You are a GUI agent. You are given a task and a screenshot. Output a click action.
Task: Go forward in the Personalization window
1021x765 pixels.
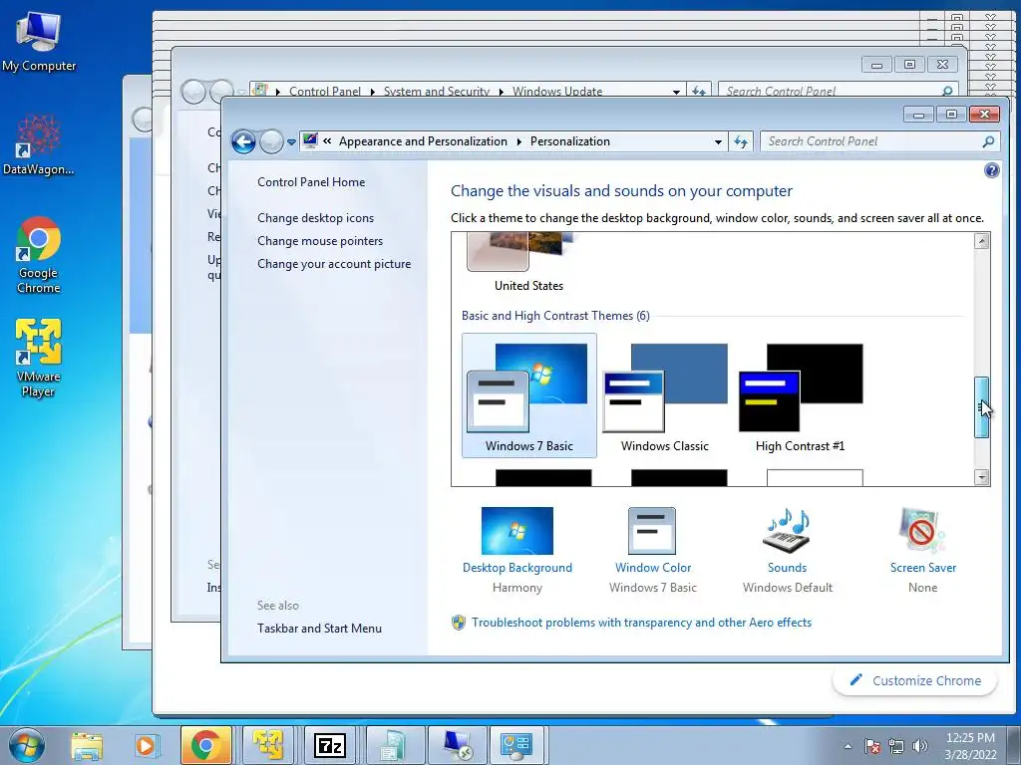(x=271, y=141)
